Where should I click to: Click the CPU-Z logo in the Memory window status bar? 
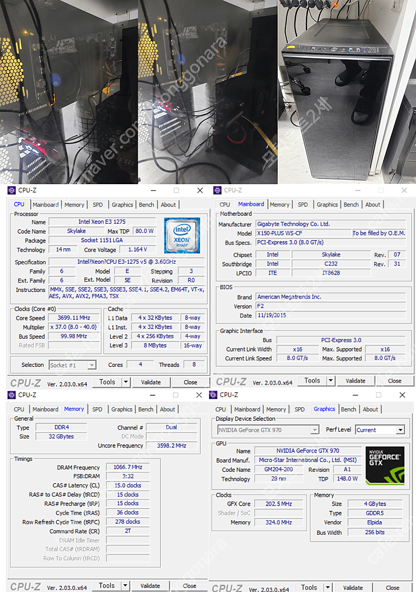[25, 585]
